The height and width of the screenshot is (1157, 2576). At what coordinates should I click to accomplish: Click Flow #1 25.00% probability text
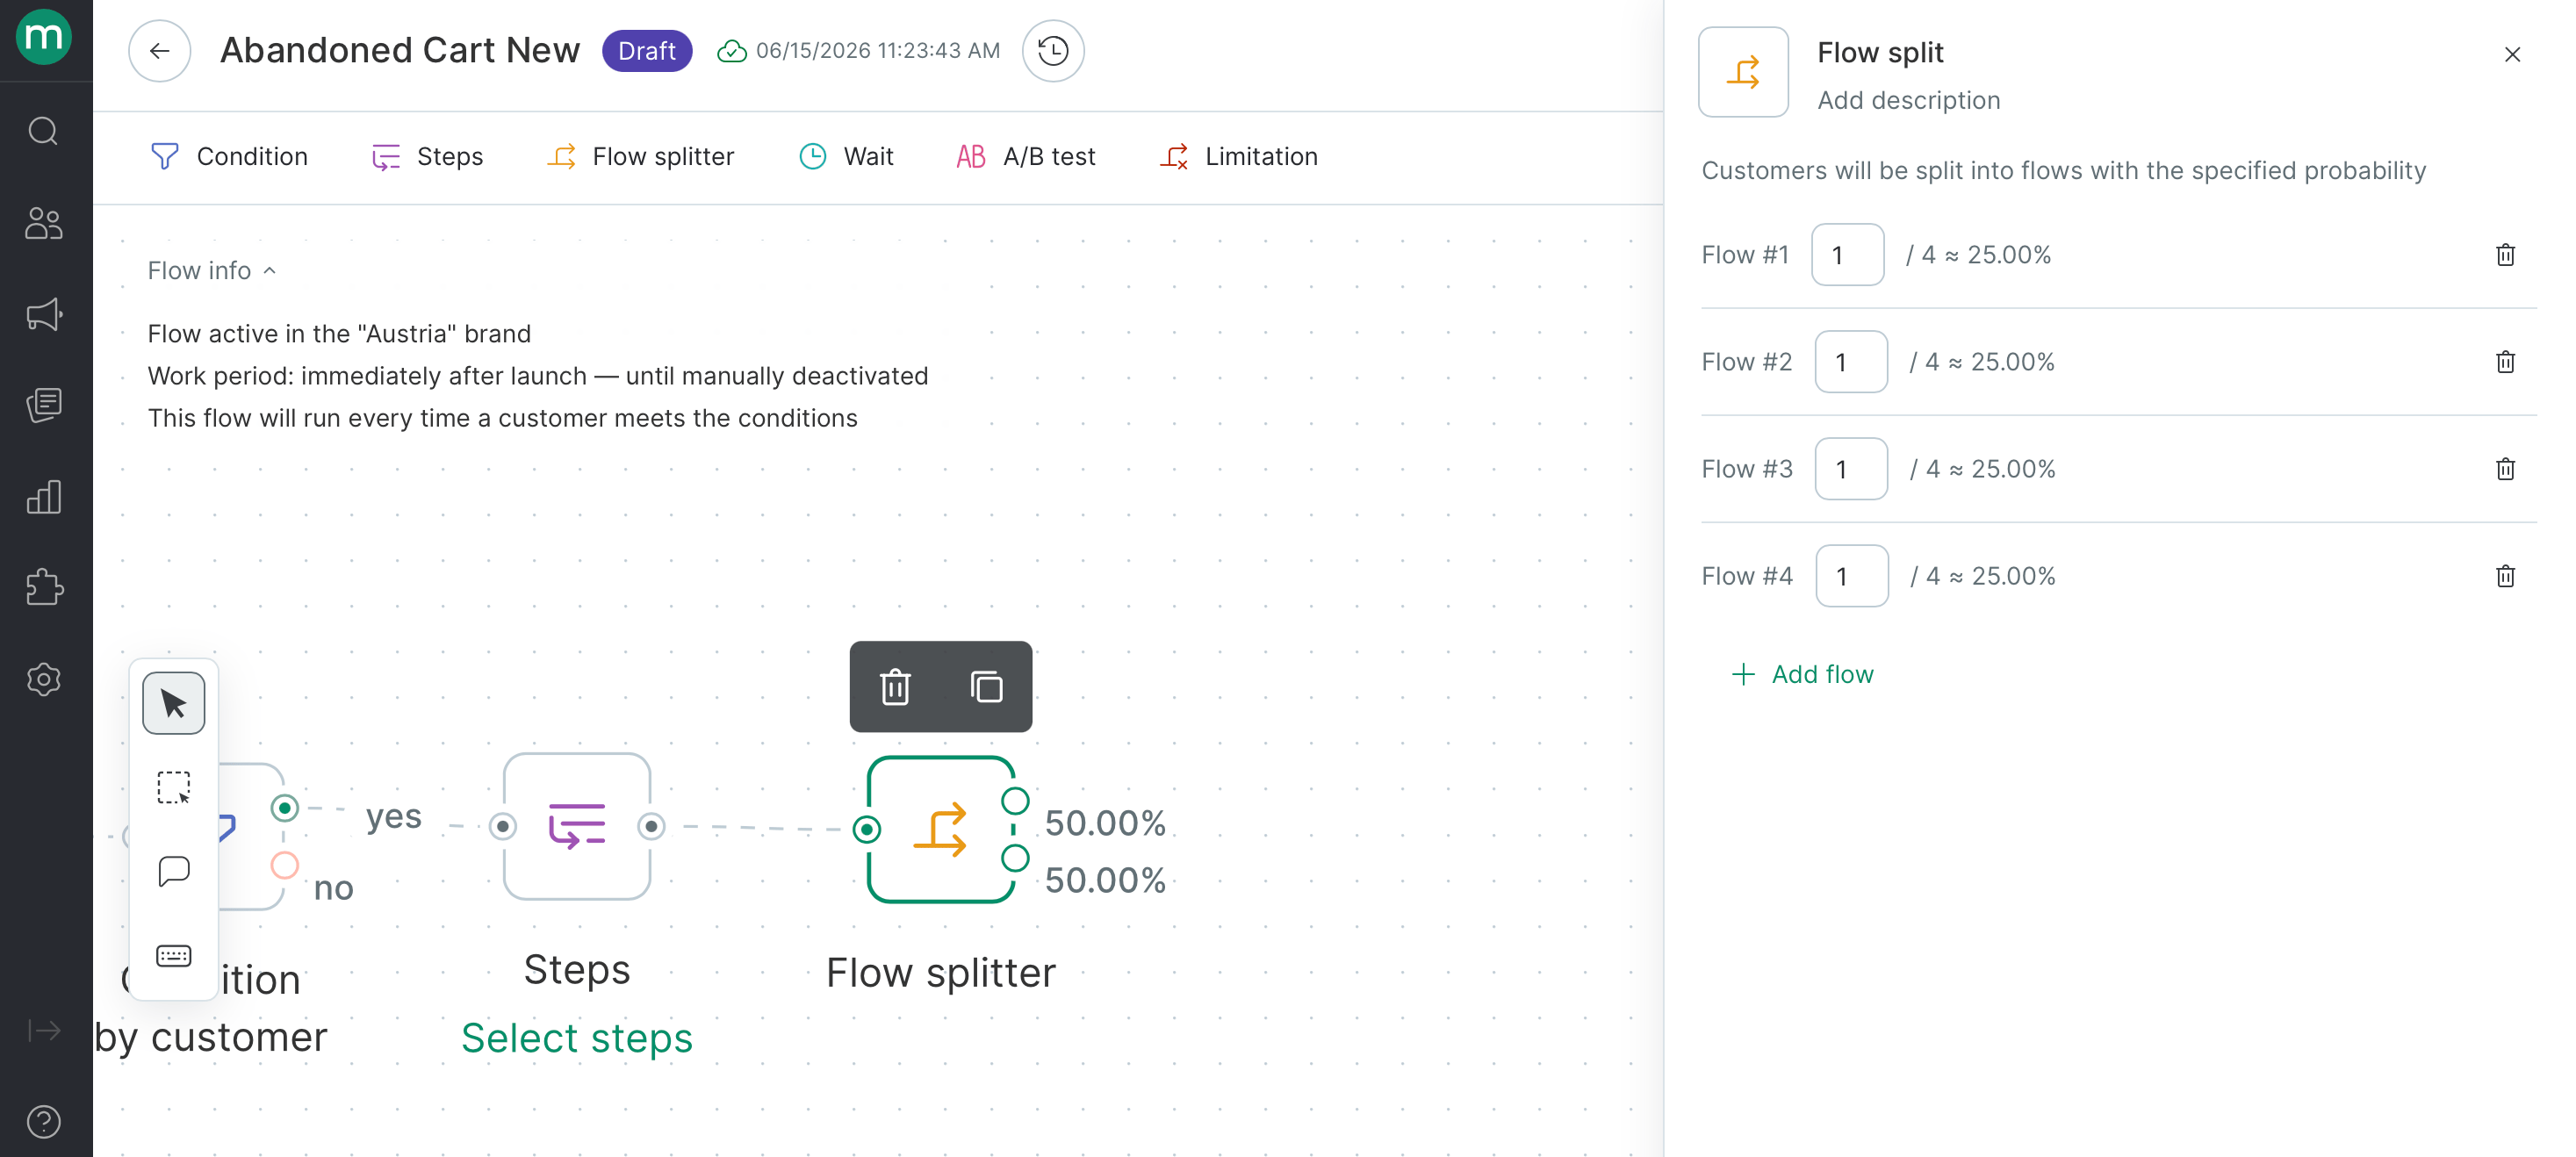click(x=1978, y=255)
